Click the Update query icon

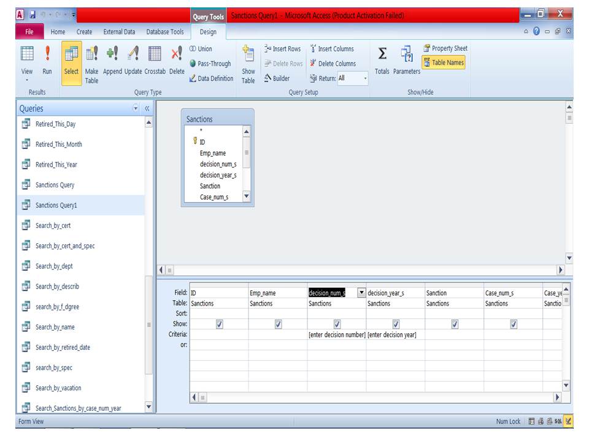point(133,61)
